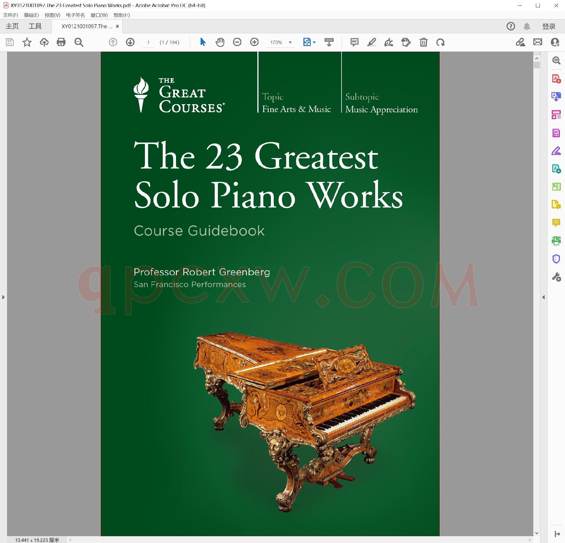
Task: Select the arrow selection tool
Action: coord(203,42)
